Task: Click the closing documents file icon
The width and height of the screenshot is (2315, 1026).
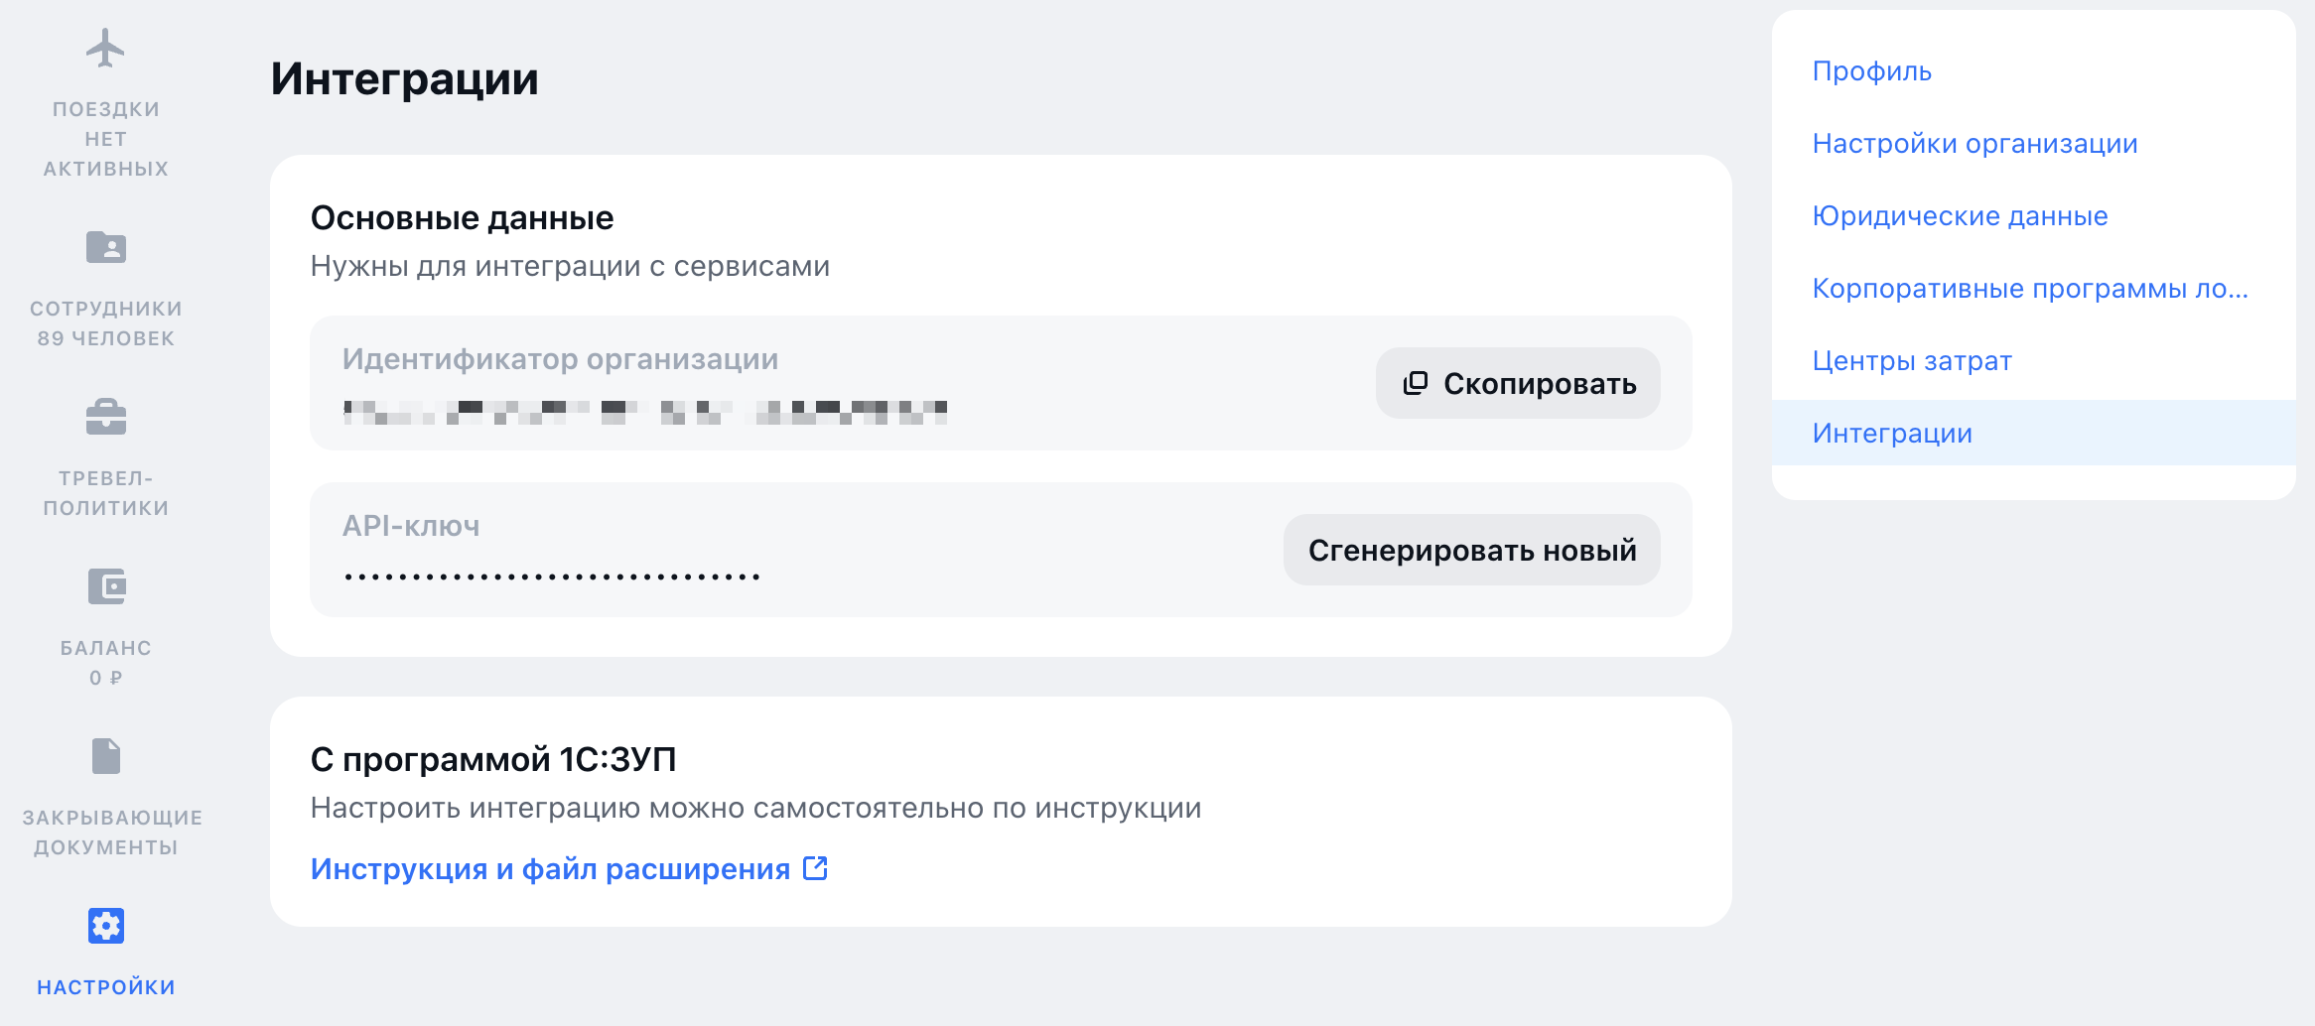Action: (x=105, y=756)
